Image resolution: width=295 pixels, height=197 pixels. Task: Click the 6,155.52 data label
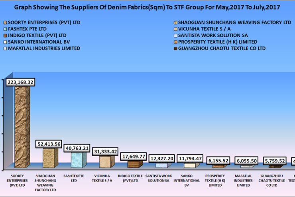(x=218, y=161)
